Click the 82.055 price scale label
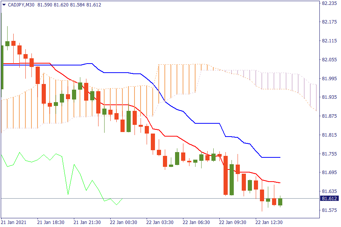 (x=329, y=59)
